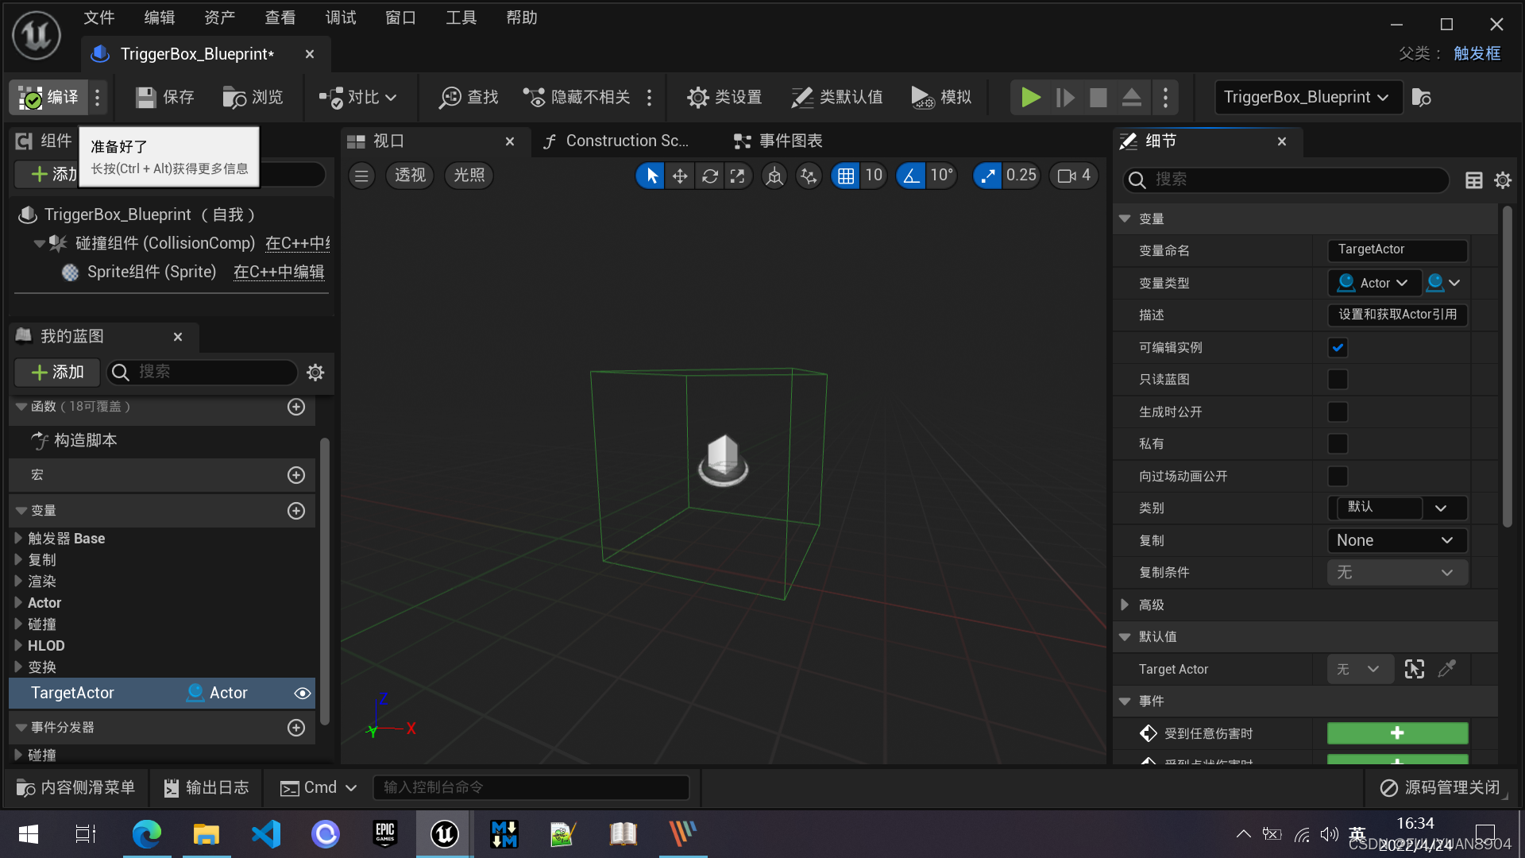Toggle grid snapping icon

tap(846, 176)
